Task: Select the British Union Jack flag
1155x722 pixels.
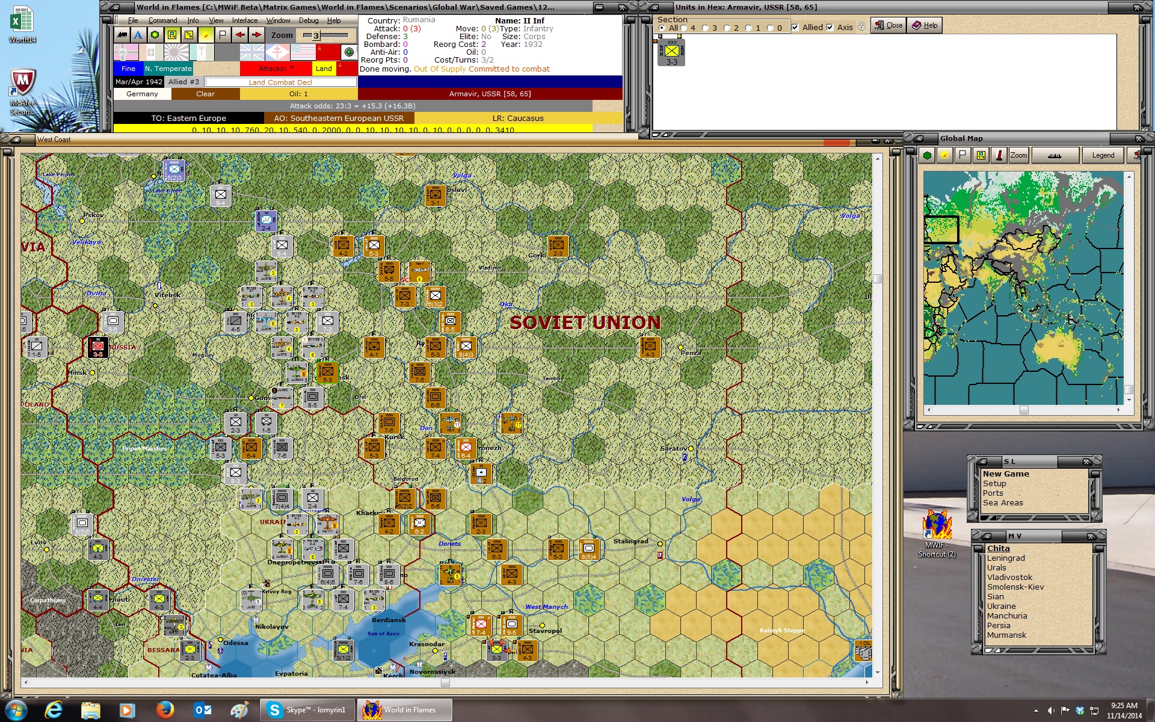Action: pos(252,52)
